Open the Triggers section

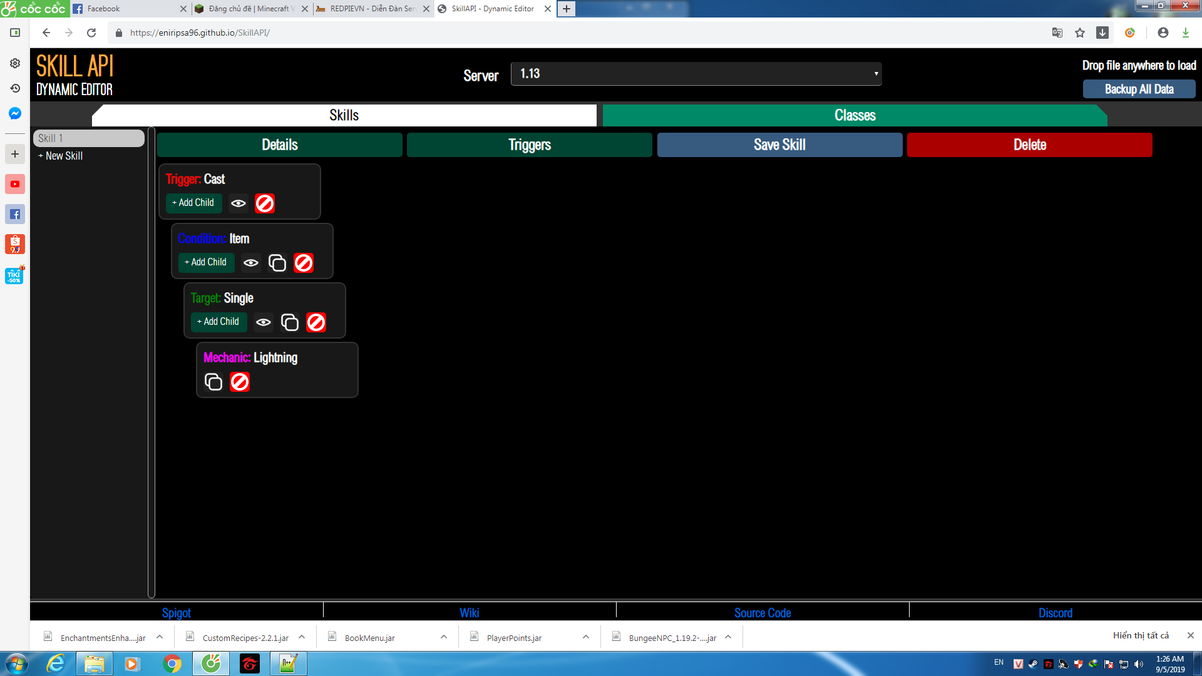(530, 145)
